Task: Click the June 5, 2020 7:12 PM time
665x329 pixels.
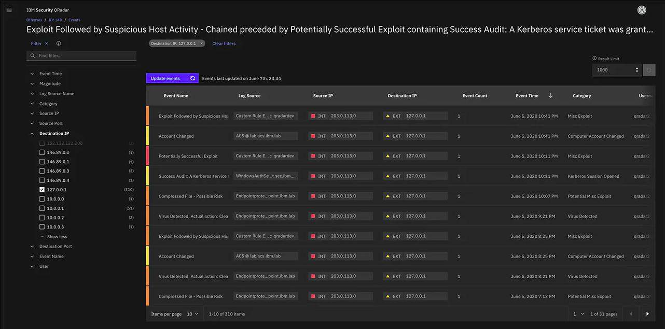Action: pos(533,296)
